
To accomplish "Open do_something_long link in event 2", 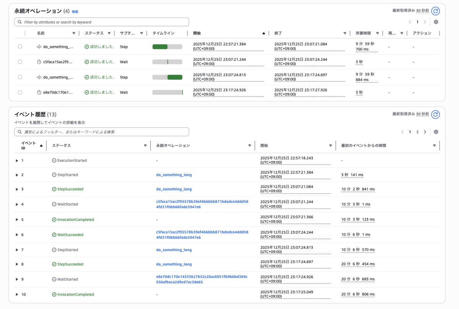I will 174,175.
